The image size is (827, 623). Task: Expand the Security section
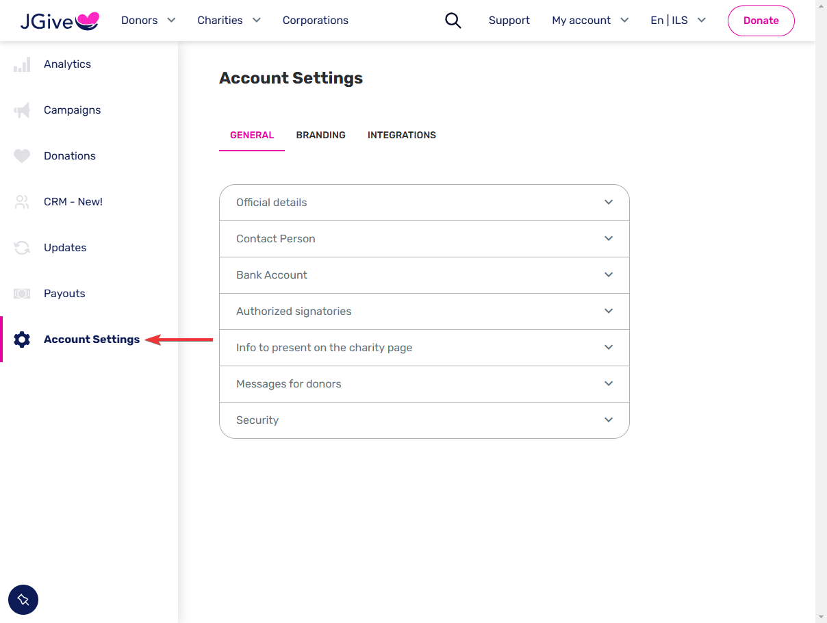point(424,420)
